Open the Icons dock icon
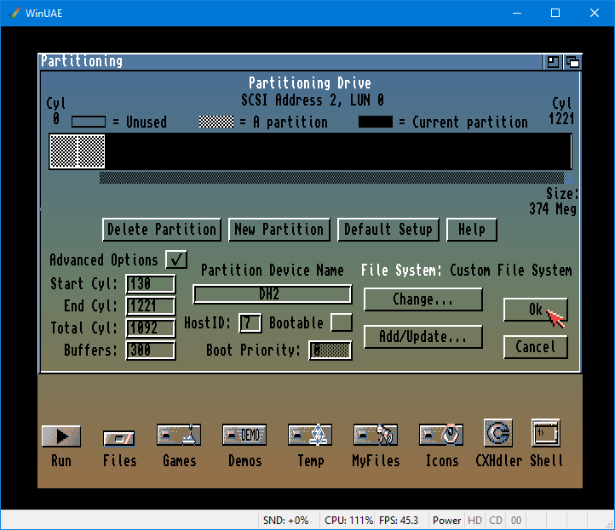Screen dimensions: 615x530 441,435
